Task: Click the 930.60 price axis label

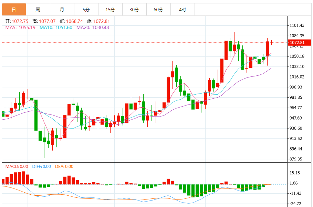Action: click(296, 128)
